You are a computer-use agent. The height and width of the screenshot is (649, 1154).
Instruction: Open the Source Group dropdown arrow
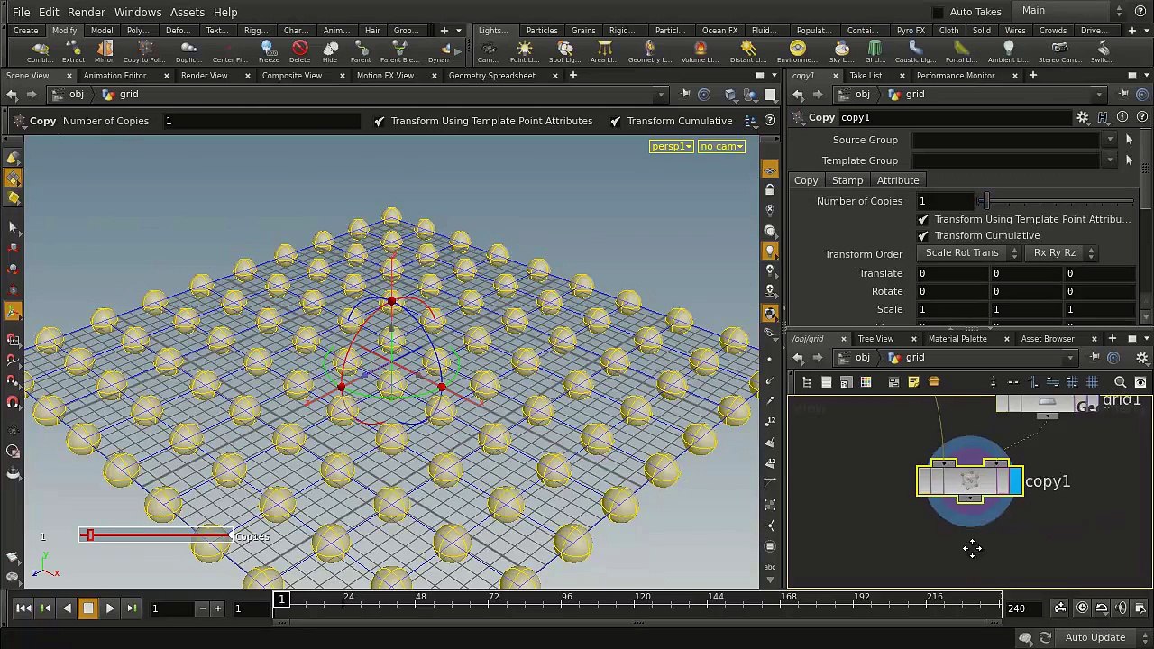pyautogui.click(x=1110, y=140)
